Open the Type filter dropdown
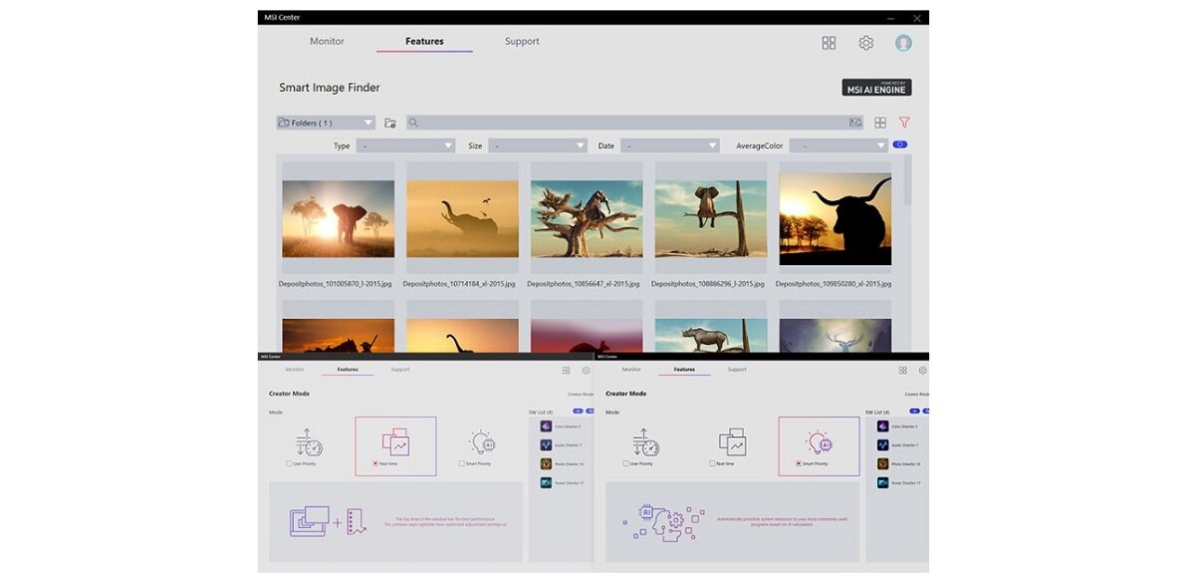Screen dimensions: 1195x580 (405, 145)
